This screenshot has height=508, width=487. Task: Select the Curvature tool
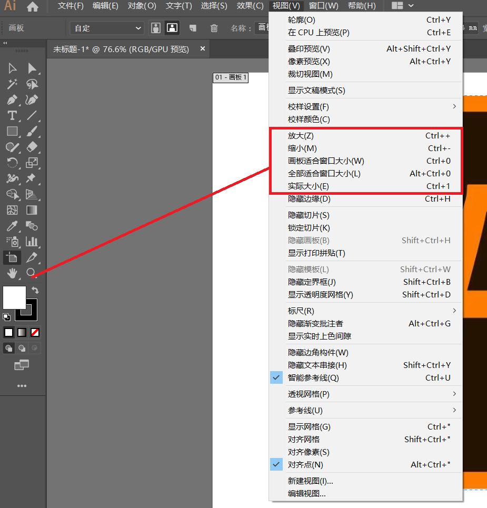tap(32, 100)
